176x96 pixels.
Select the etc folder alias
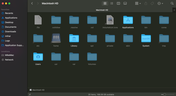click(x=38, y=38)
